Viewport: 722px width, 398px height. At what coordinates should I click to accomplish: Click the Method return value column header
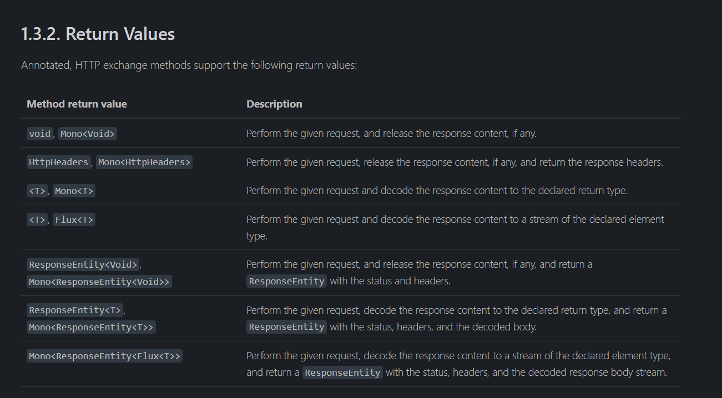click(x=77, y=104)
